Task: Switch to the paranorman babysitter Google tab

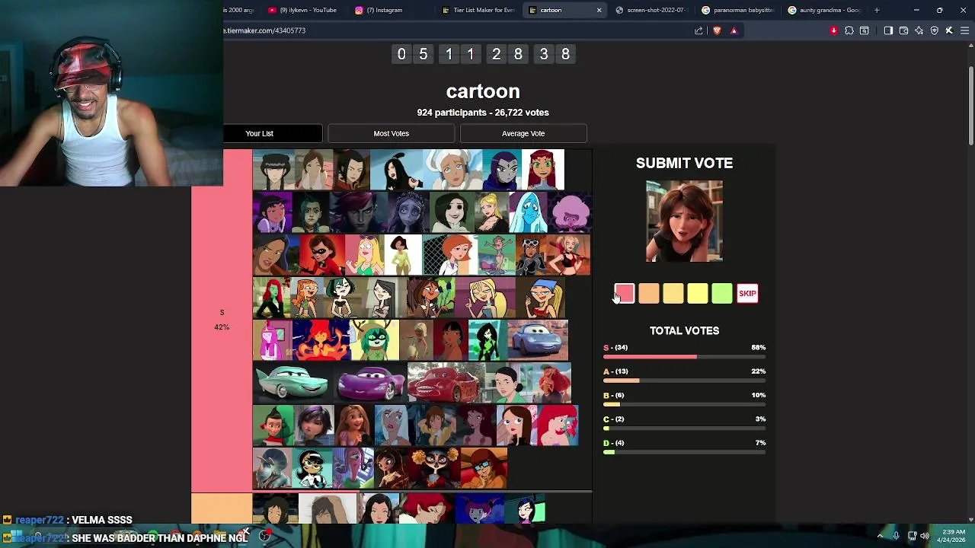Action: (x=739, y=10)
